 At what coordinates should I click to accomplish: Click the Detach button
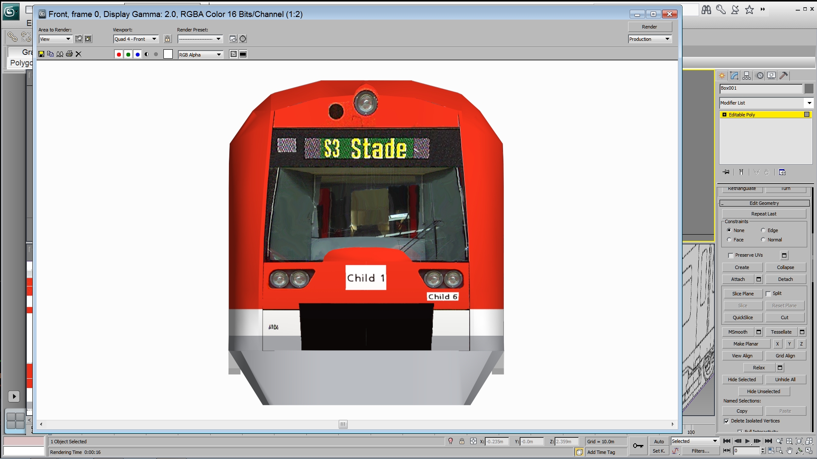click(x=785, y=279)
